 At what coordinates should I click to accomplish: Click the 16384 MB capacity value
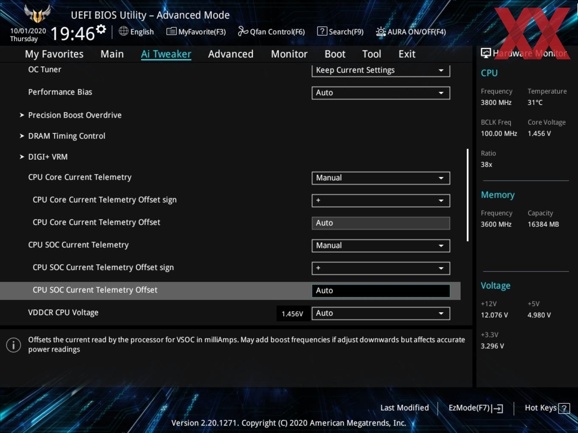(543, 224)
